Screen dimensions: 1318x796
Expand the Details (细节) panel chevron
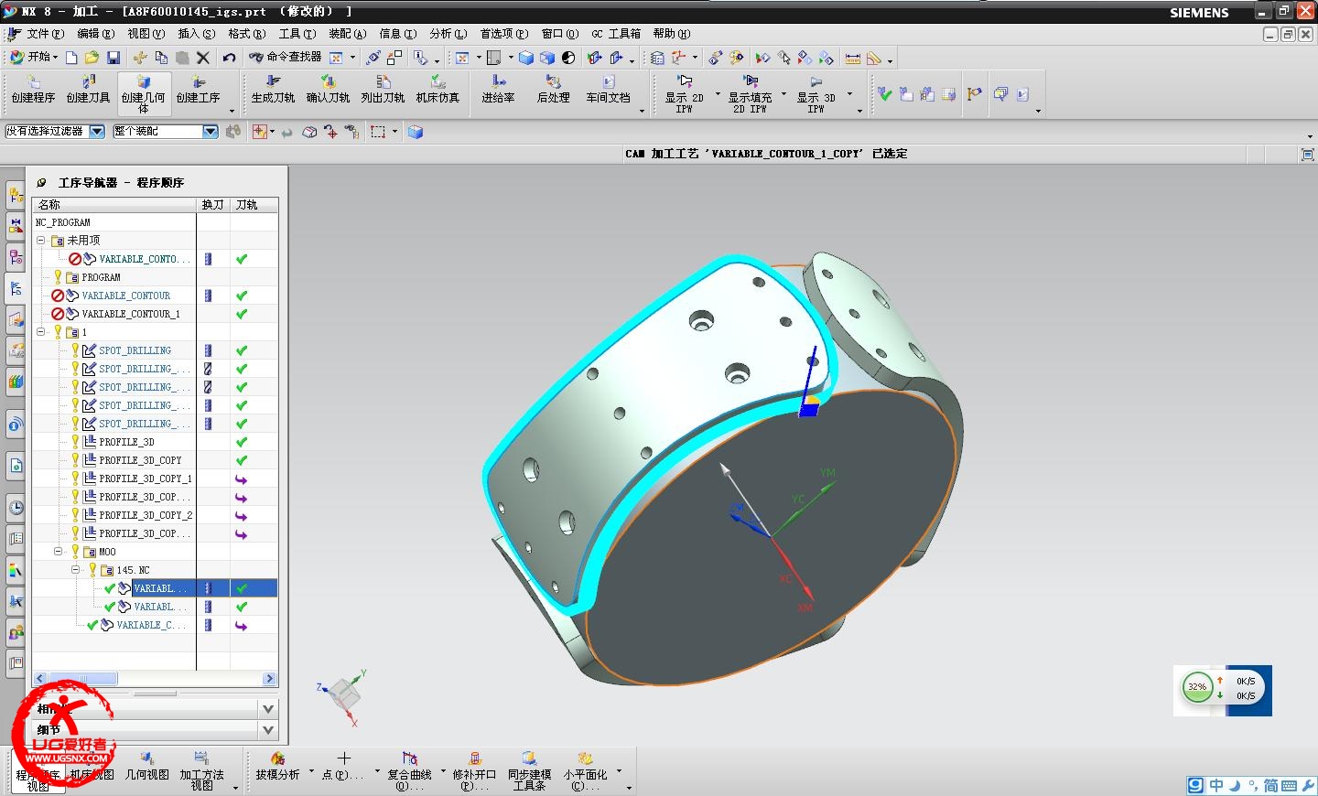[268, 730]
